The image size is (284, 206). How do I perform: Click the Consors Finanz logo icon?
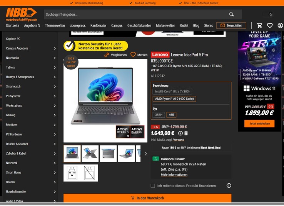[x=156, y=159]
